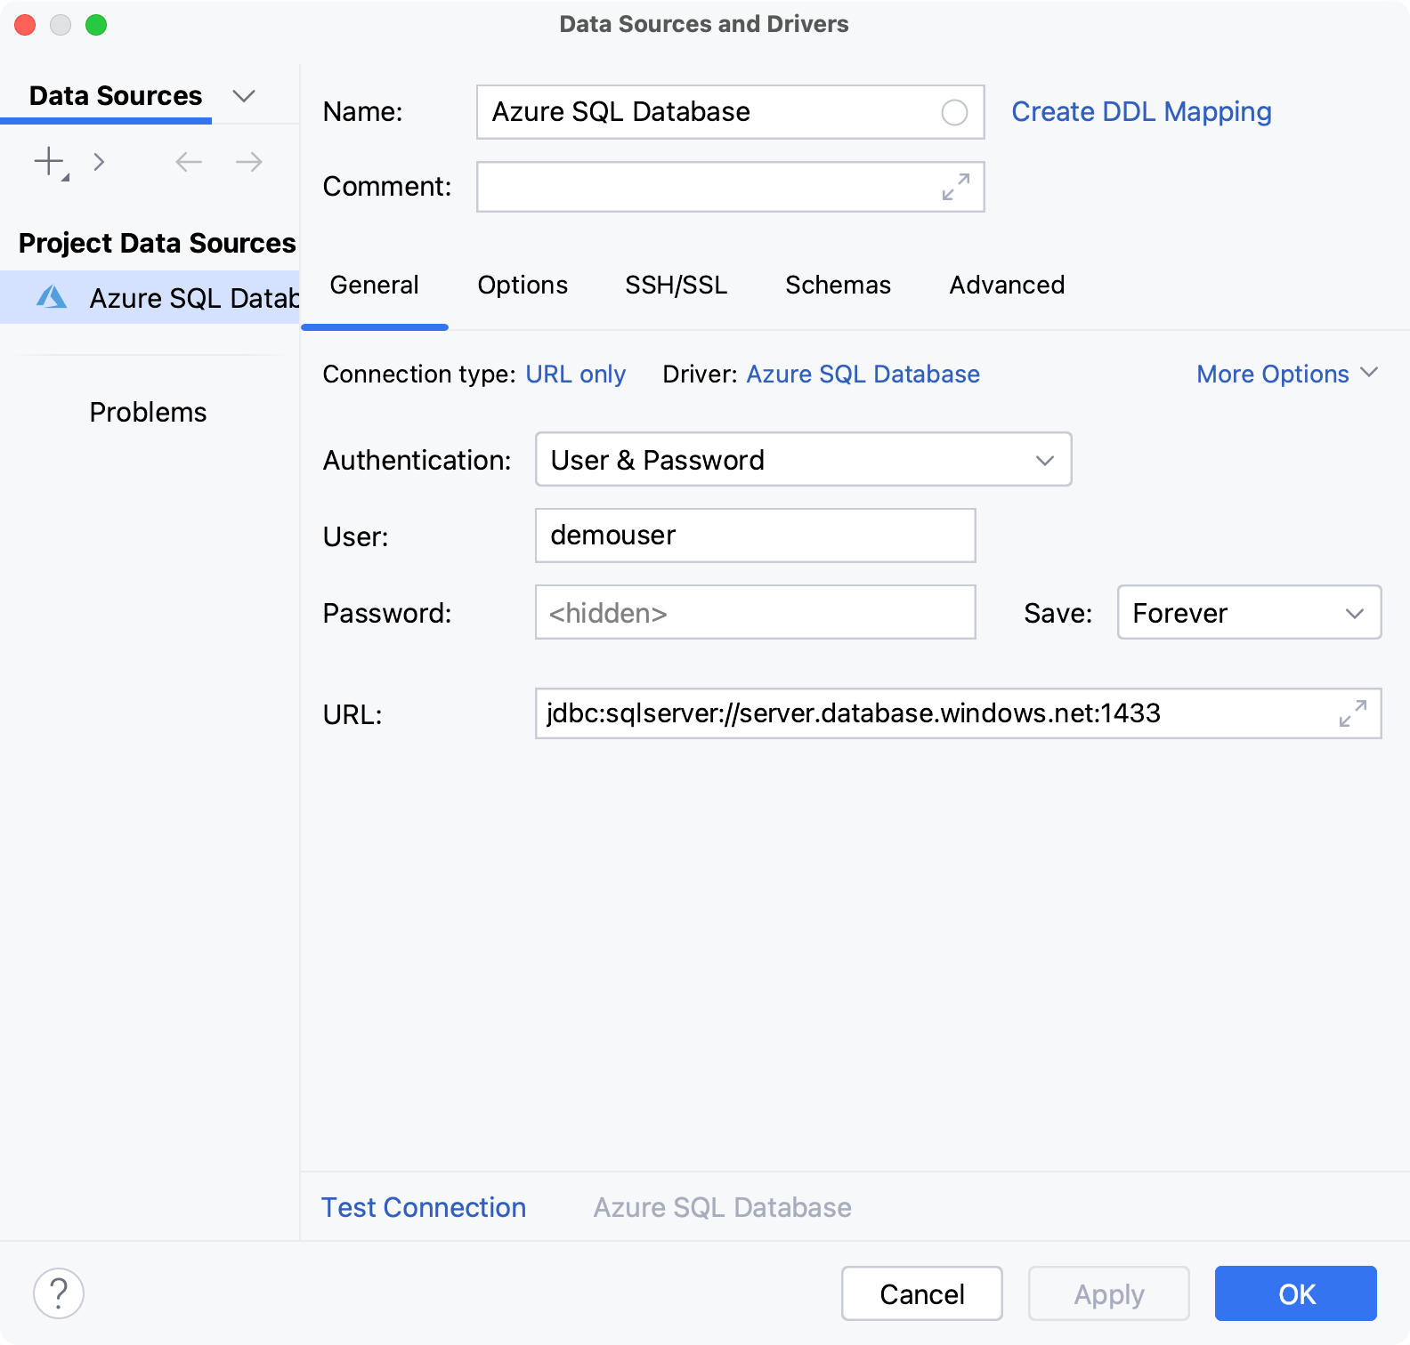Click the Azure icon in the data source list
This screenshot has width=1410, height=1345.
coord(52,297)
